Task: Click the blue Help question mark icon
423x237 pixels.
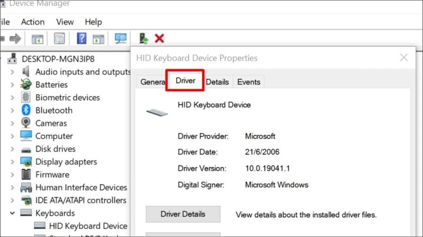Action: pyautogui.click(x=81, y=39)
